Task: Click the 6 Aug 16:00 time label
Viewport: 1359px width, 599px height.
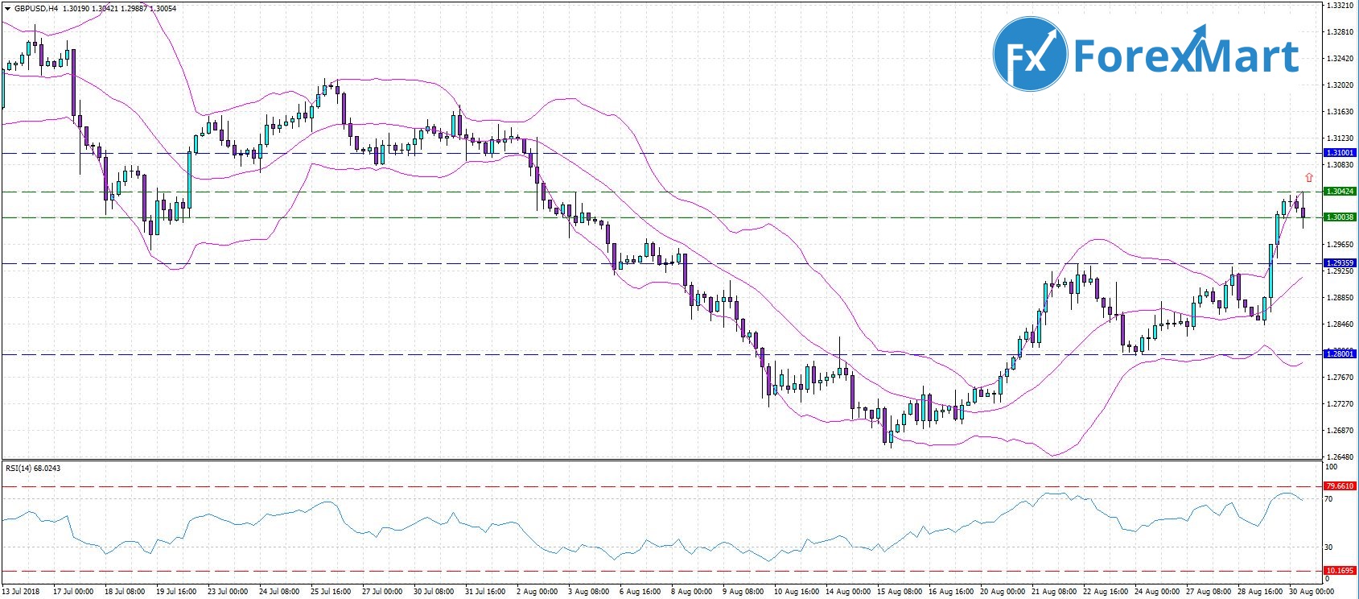Action: coord(640,592)
